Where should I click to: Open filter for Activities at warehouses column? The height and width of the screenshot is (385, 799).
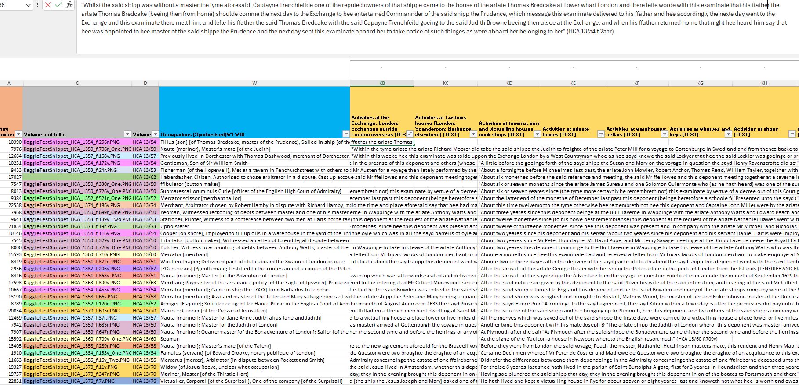665,134
